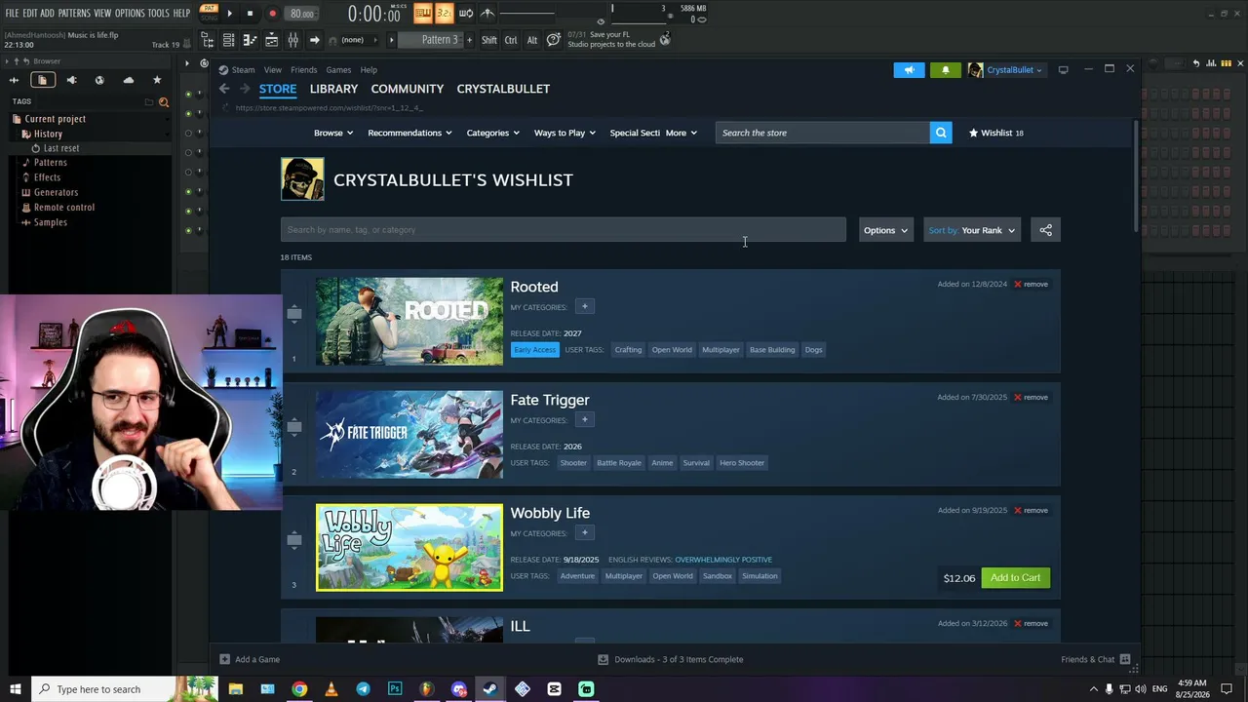The height and width of the screenshot is (702, 1248).
Task: Click FL Studio browser search magnifier icon
Action: 164,101
